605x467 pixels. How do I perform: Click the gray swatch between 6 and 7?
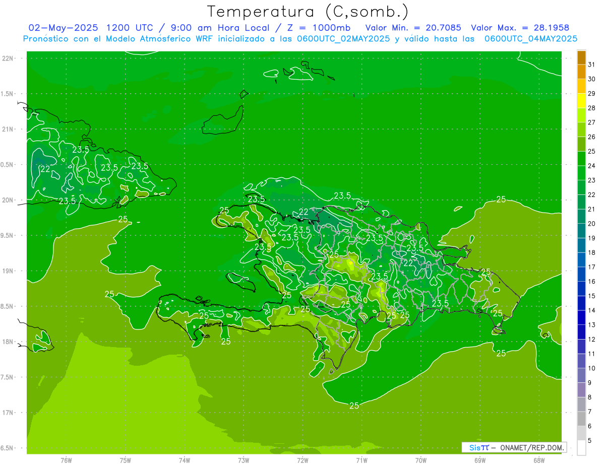[x=581, y=419]
